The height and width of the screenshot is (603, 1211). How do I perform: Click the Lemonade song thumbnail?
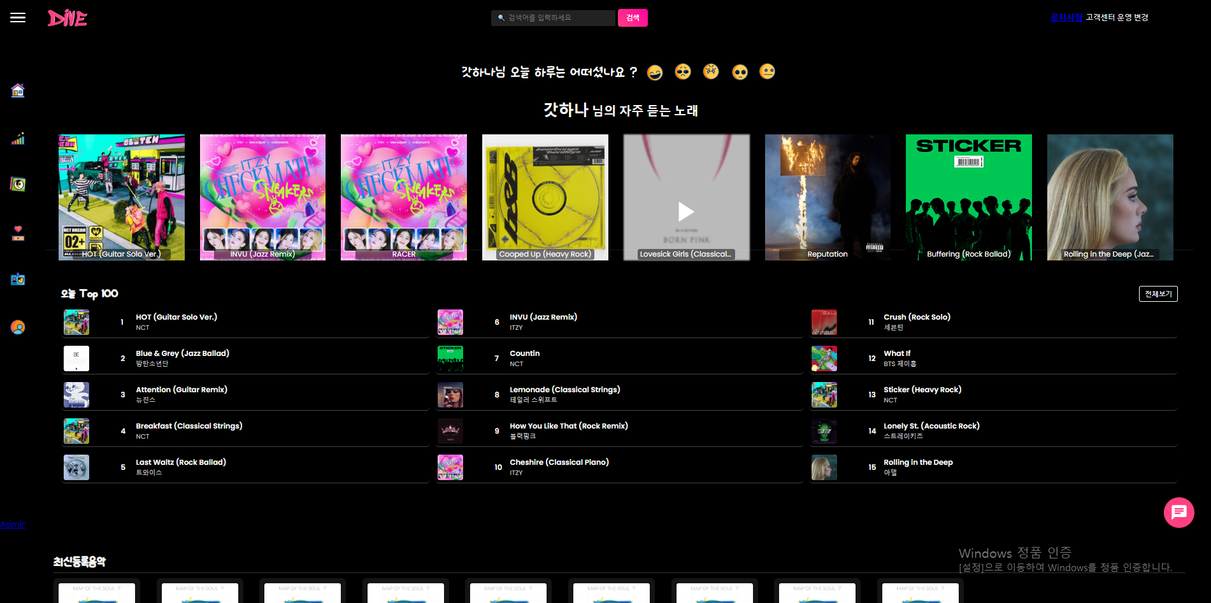[450, 395]
